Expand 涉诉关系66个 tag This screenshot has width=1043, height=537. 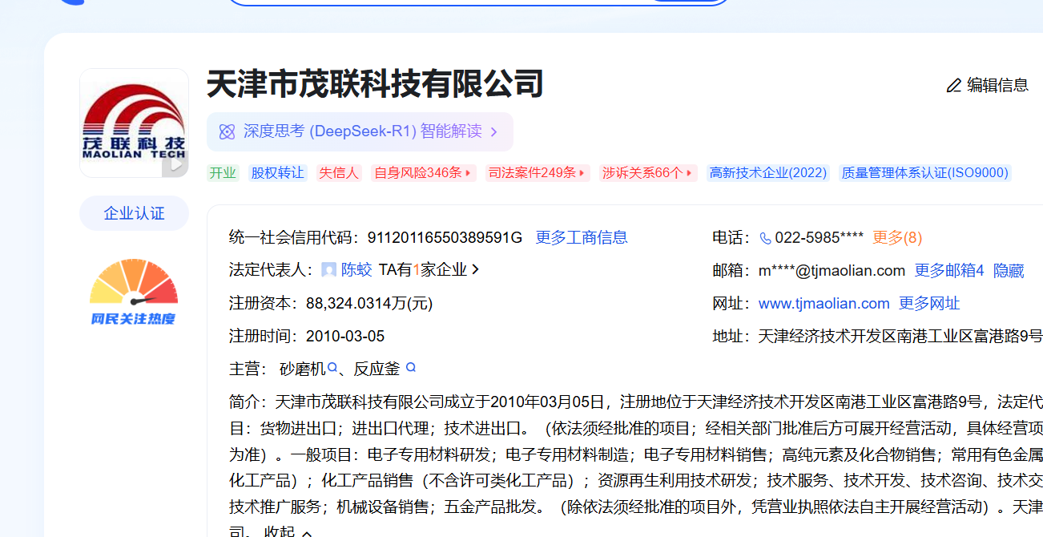[x=648, y=173]
